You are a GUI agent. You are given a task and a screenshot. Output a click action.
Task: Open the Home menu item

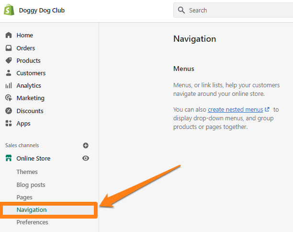click(x=25, y=35)
